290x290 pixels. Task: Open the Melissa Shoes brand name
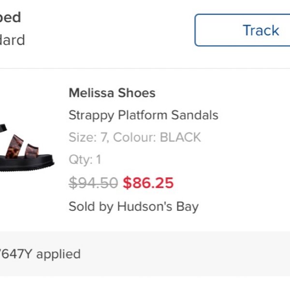[x=112, y=93]
